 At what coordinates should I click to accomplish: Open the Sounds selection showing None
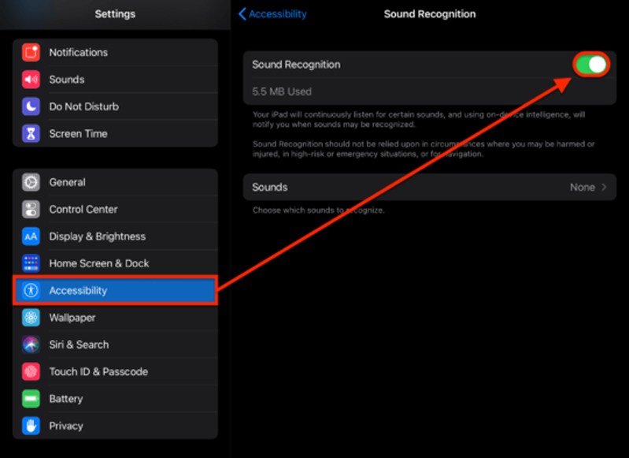click(x=583, y=188)
